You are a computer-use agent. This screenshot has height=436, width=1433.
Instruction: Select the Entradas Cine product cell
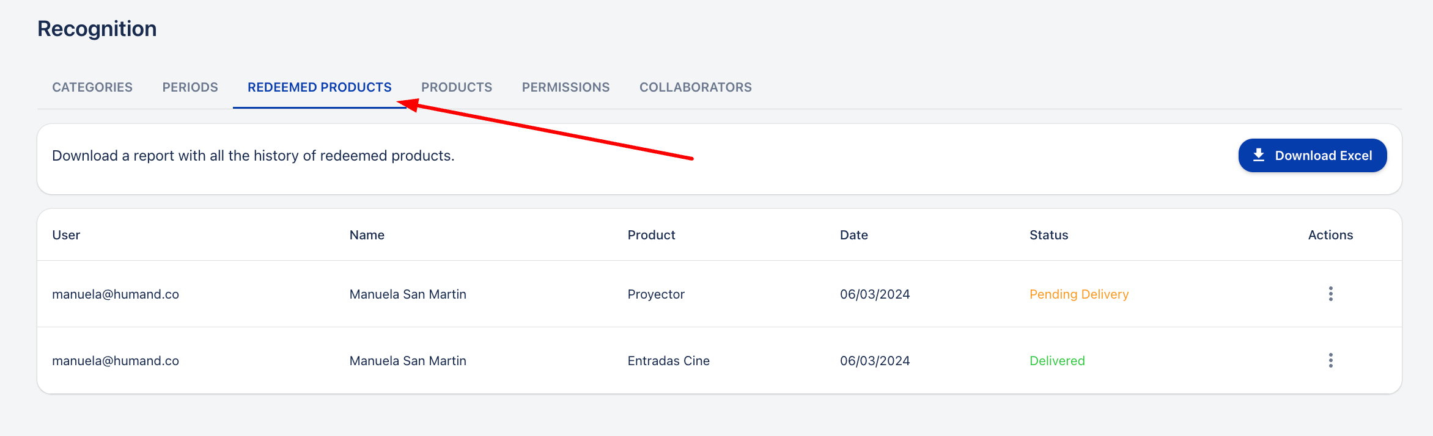point(668,361)
